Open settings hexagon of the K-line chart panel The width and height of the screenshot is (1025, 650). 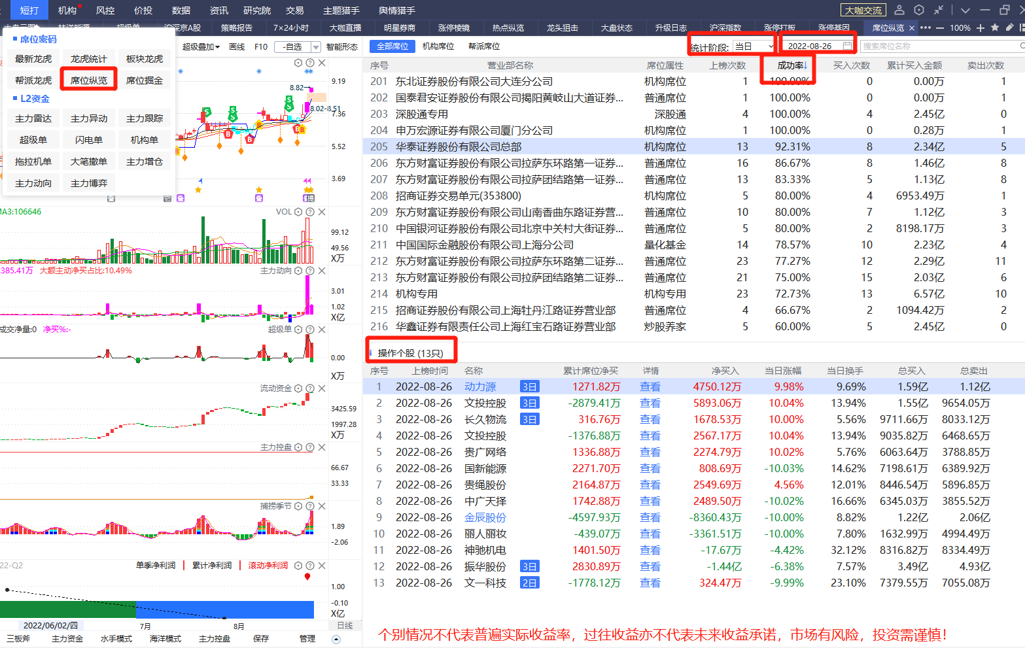click(298, 63)
